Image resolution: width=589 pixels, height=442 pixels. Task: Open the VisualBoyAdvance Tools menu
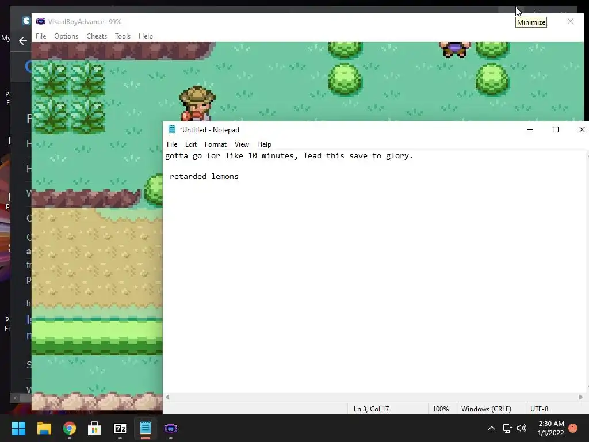[x=123, y=36]
